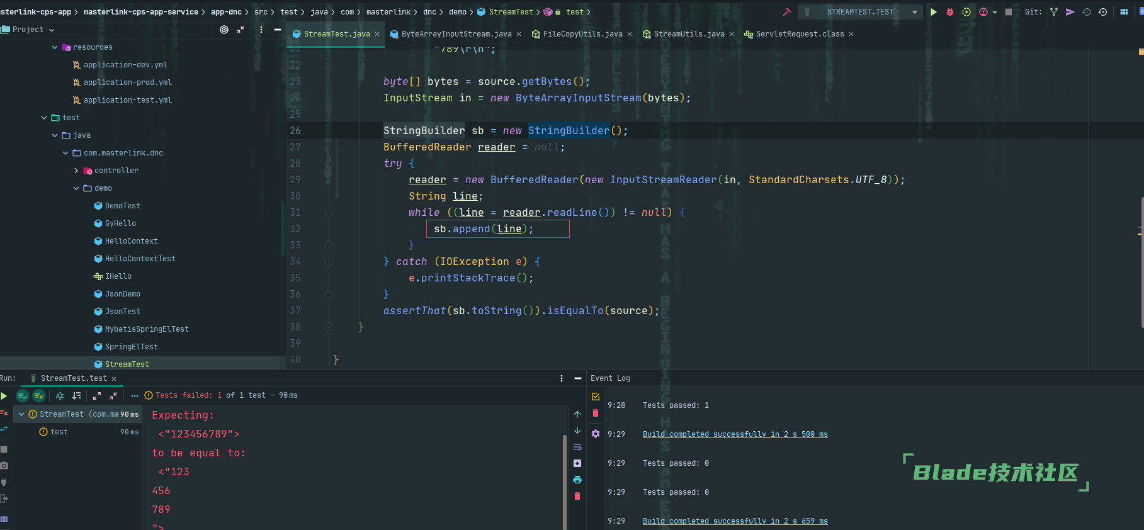Select the StreamTest.test run tab
Screen dimensions: 1144x530
73,378
